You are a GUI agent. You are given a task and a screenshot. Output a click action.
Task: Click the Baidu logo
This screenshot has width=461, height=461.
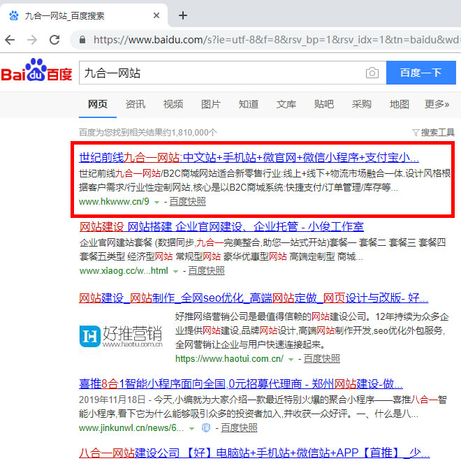[36, 70]
